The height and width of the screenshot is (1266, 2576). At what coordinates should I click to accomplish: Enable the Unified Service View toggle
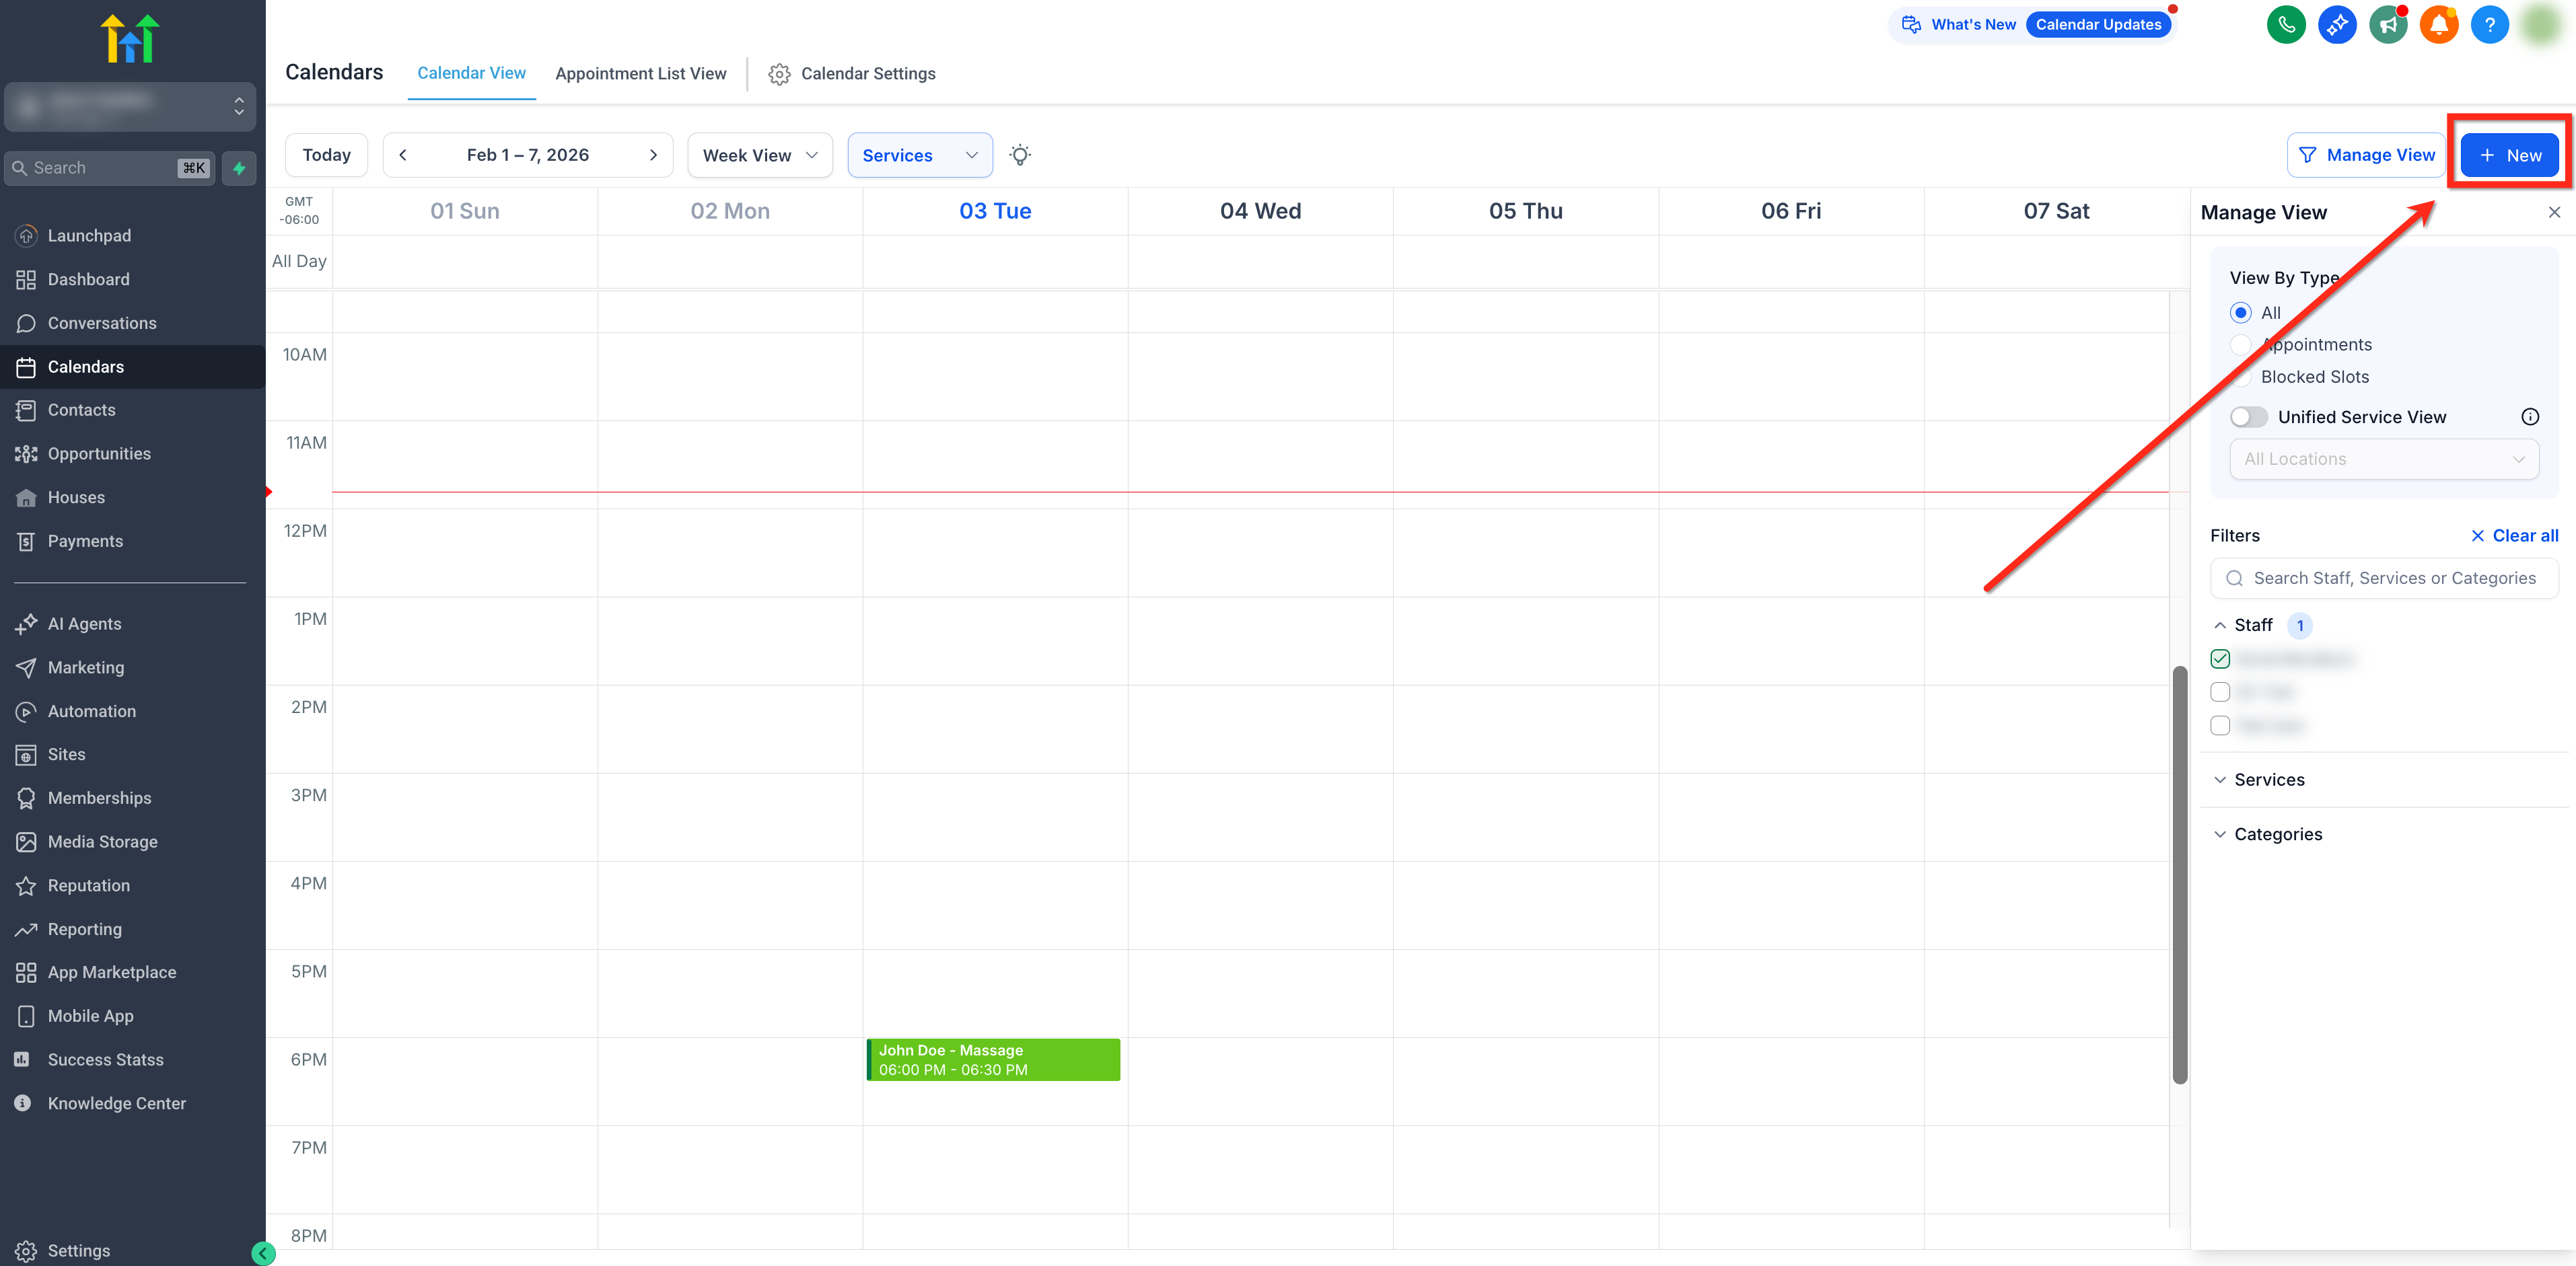point(2249,417)
